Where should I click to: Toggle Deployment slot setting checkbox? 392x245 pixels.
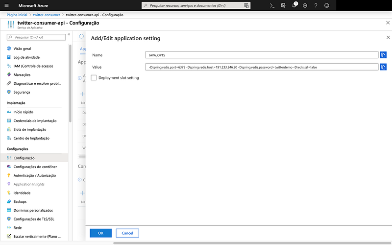[94, 78]
